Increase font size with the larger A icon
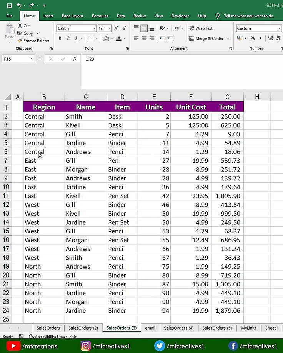Viewport: 283px width, 353px height. click(x=116, y=28)
